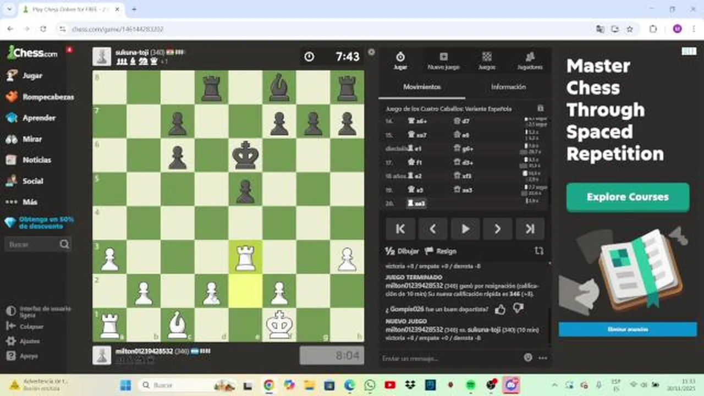This screenshot has height=396, width=704.
Task: Switch to the Movimientos tab
Action: click(x=422, y=87)
